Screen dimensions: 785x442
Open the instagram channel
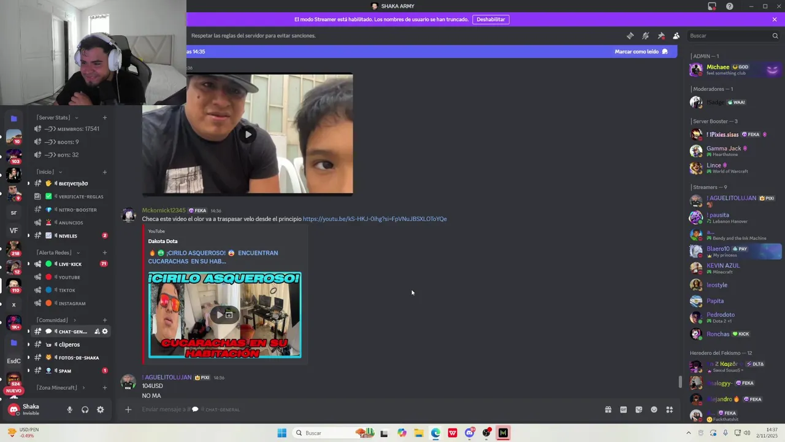tap(70, 303)
